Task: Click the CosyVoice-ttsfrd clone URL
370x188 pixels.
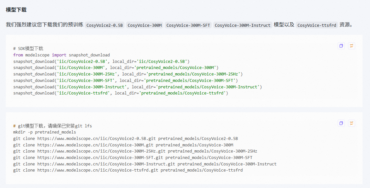Action: pos(94,170)
